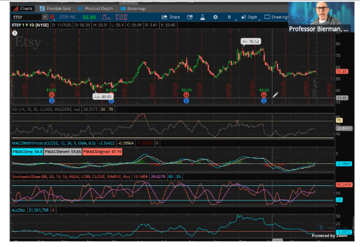
Task: Click the Share button
Action: pos(170,17)
